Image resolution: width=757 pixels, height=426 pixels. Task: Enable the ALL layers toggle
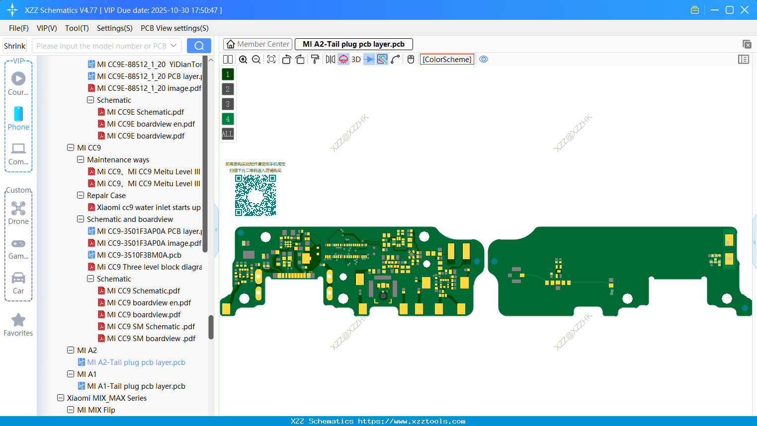[x=227, y=134]
